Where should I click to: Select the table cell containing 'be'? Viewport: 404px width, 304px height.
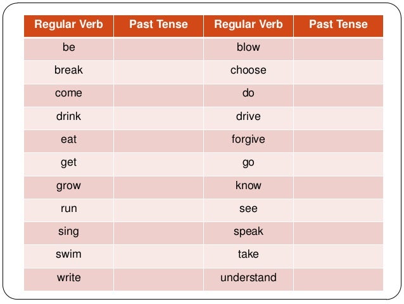[x=68, y=49]
